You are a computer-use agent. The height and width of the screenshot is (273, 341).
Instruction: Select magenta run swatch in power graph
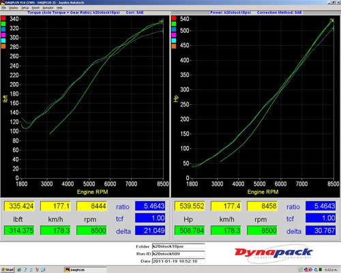point(174,35)
